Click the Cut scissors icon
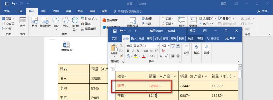The height and width of the screenshot is (100, 273). tap(121, 46)
